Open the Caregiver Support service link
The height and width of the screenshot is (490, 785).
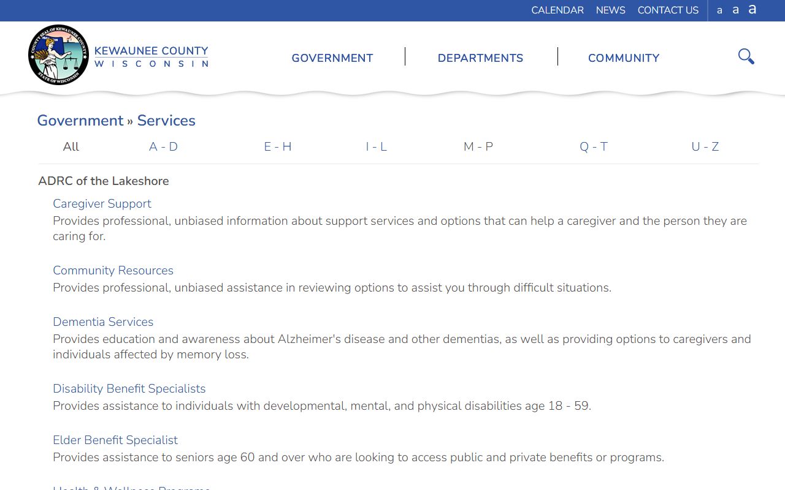(x=102, y=204)
